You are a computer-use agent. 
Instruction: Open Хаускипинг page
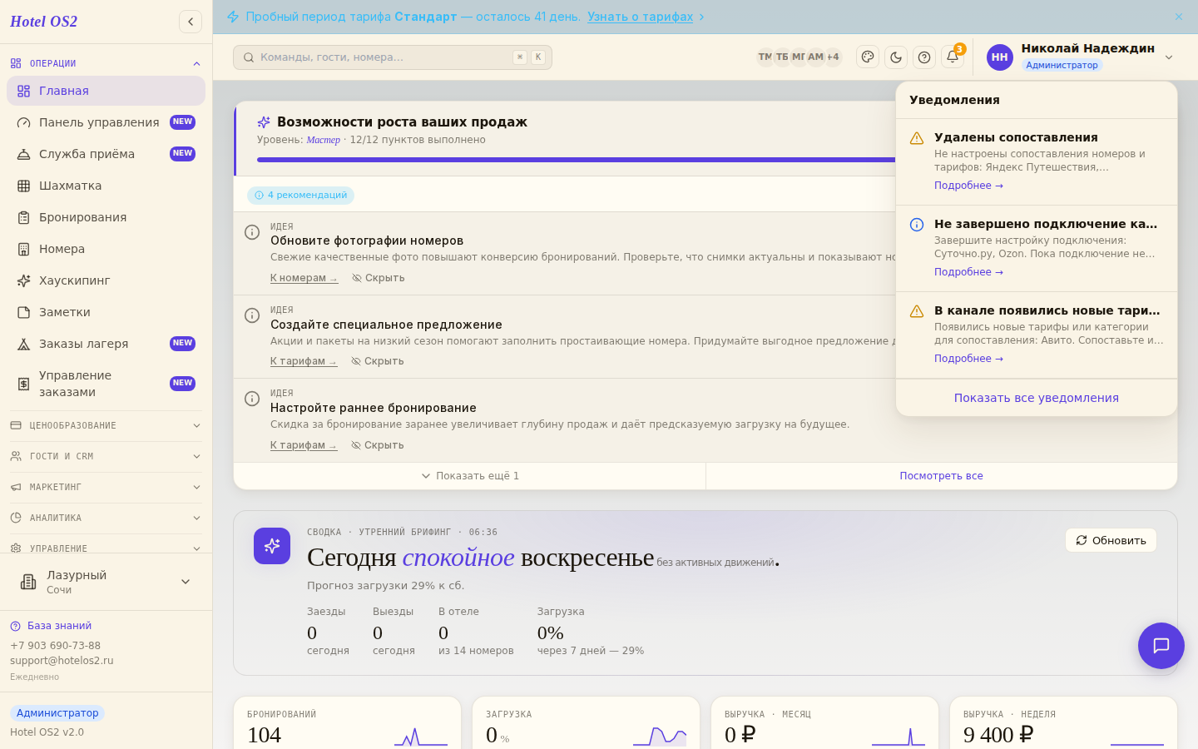pos(106,280)
